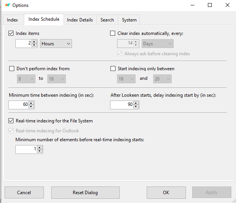Confirm with the OK button

[x=166, y=193]
